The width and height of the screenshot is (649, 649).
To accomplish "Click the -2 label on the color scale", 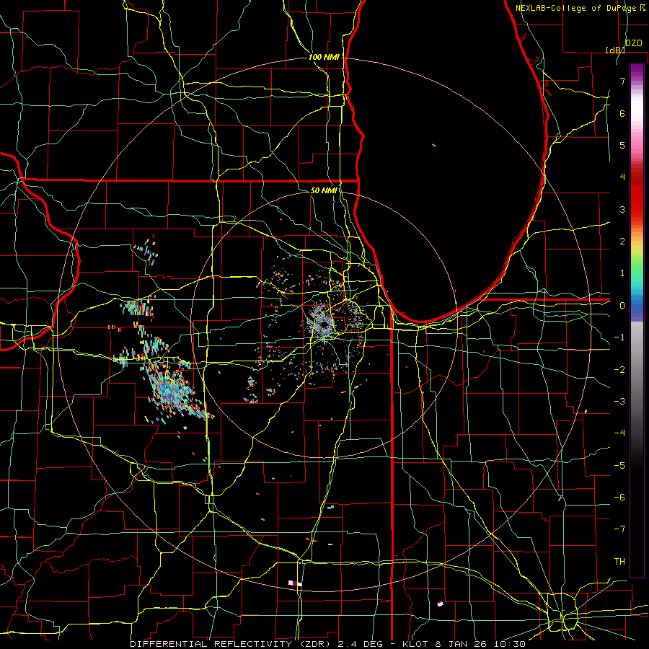I will pos(619,369).
